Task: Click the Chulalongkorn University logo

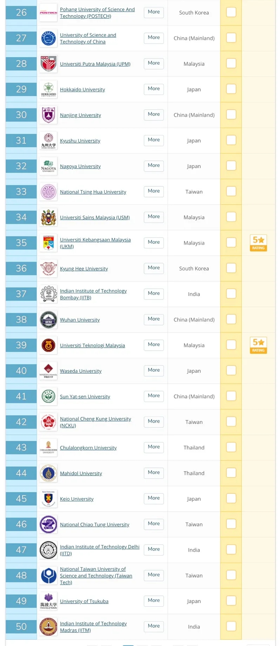Action: (48, 448)
